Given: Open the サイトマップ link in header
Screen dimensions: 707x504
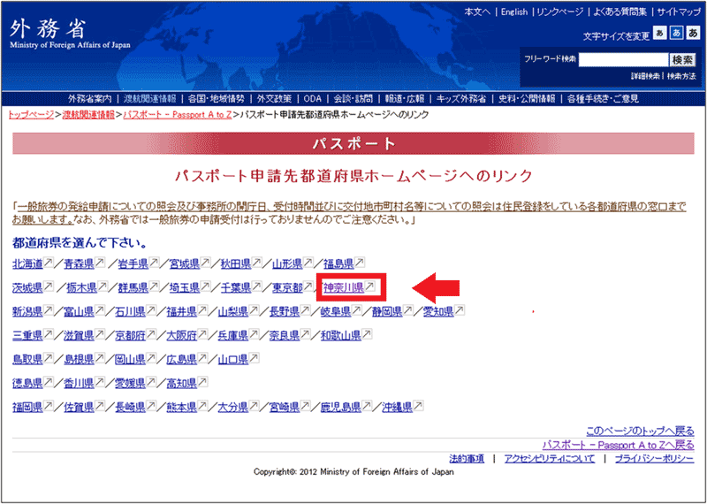Looking at the screenshot, I should [678, 12].
